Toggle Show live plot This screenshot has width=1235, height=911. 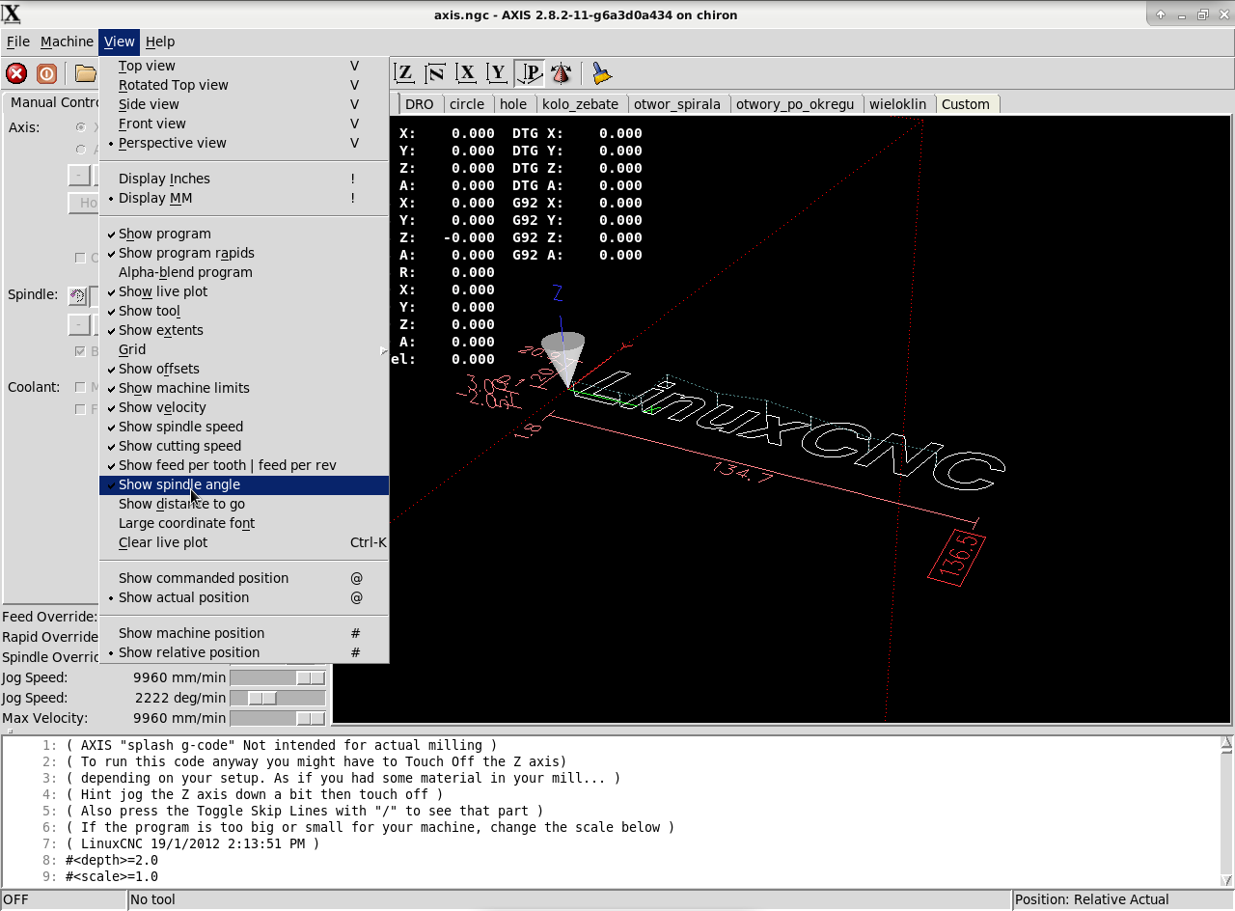click(244, 291)
